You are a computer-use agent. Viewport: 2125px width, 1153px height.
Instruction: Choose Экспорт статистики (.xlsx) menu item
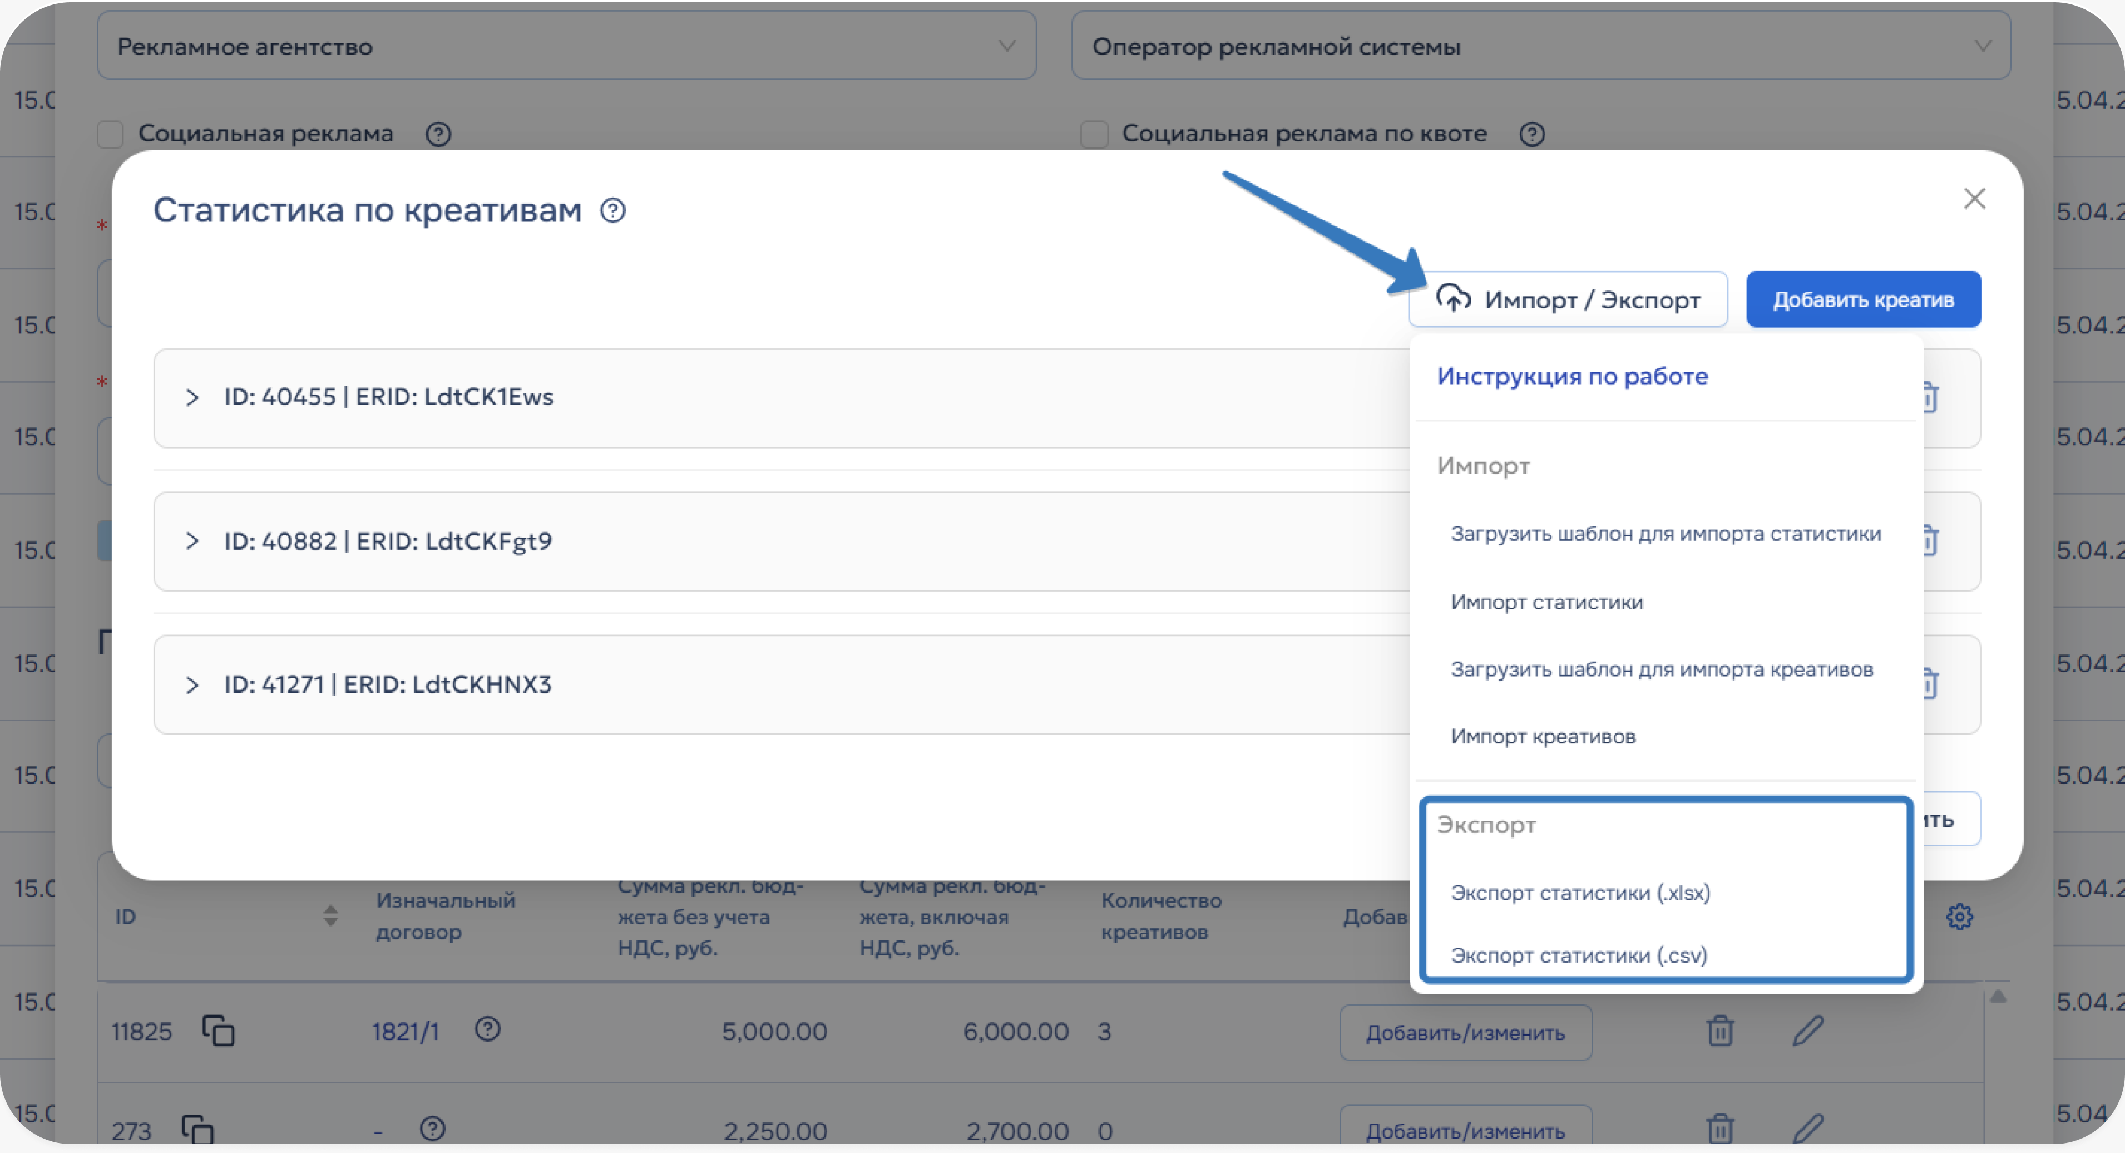coord(1580,892)
